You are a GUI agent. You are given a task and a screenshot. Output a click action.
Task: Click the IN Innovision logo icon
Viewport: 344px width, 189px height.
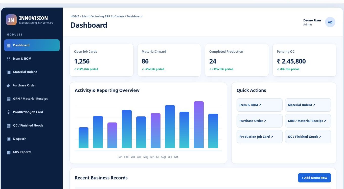pos(11,20)
